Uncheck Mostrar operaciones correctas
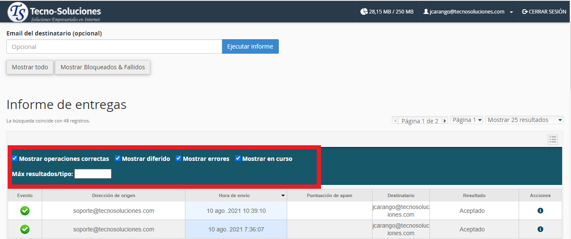571x239 pixels. pyautogui.click(x=15, y=158)
